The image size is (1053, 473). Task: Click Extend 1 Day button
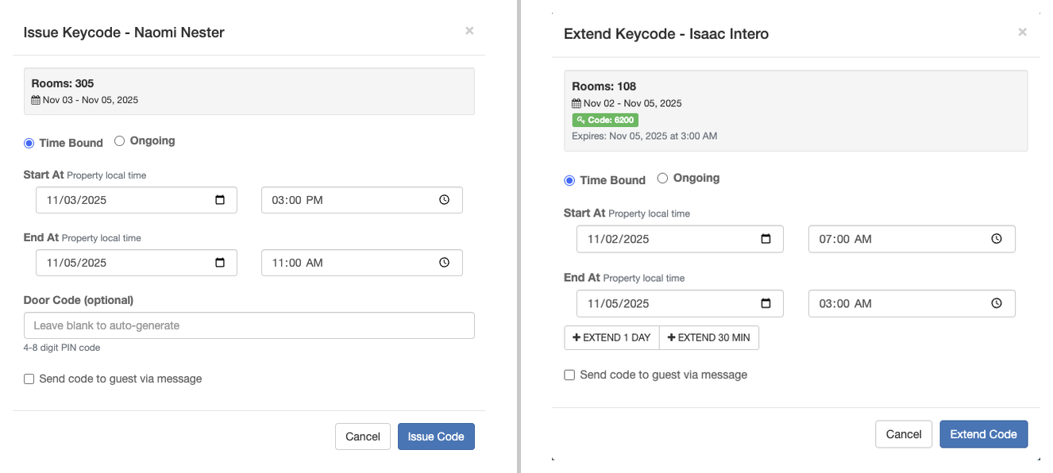(x=611, y=337)
